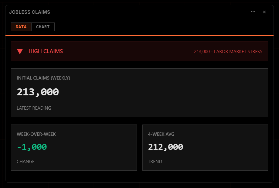Click the JOBLESS CLAIMS panel title
The image size is (279, 188).
pyautogui.click(x=29, y=12)
